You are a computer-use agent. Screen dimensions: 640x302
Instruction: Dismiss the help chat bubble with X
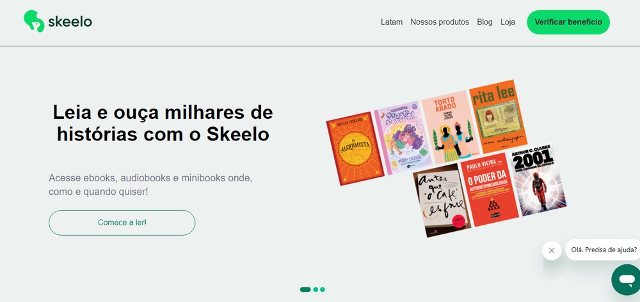pyautogui.click(x=552, y=250)
